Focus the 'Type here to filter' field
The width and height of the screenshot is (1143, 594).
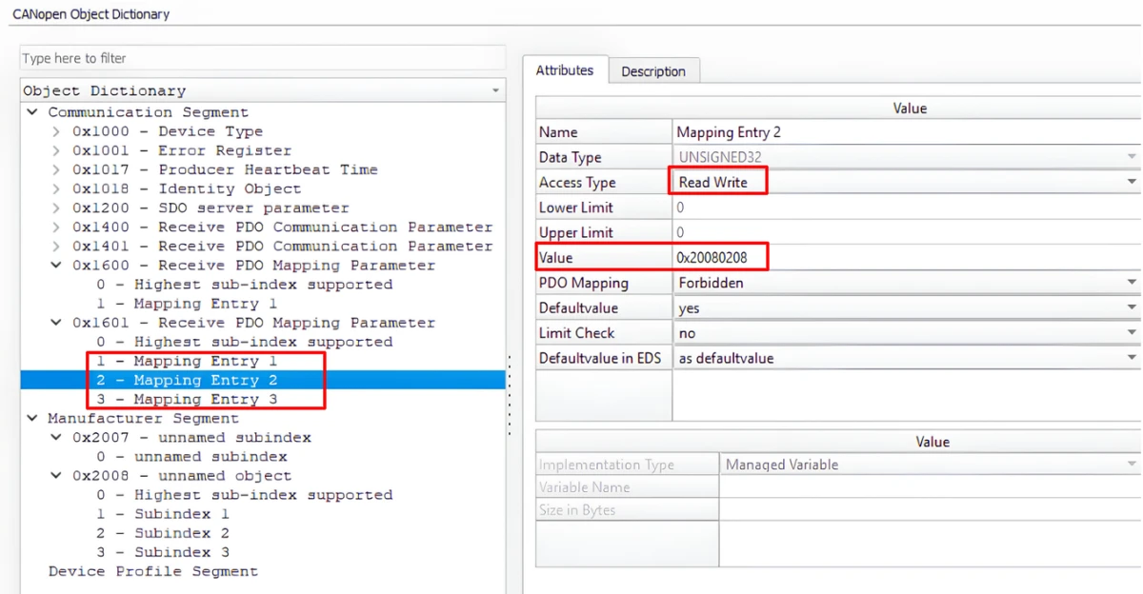(x=263, y=58)
